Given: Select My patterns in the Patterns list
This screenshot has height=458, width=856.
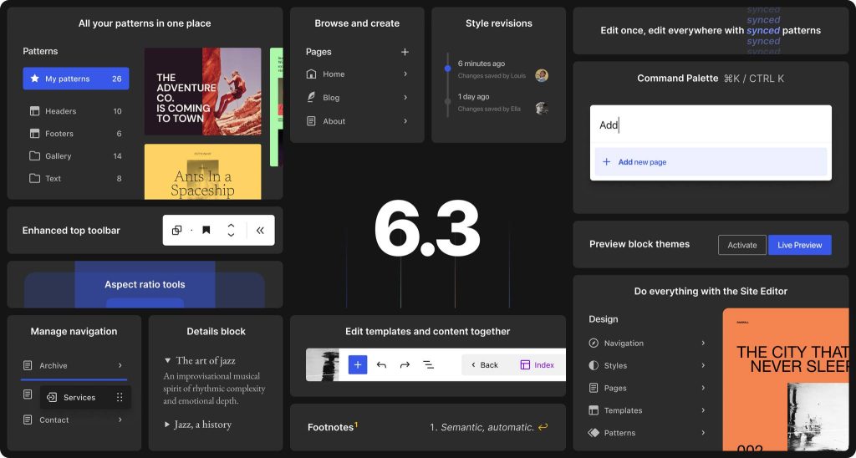Looking at the screenshot, I should 76,79.
